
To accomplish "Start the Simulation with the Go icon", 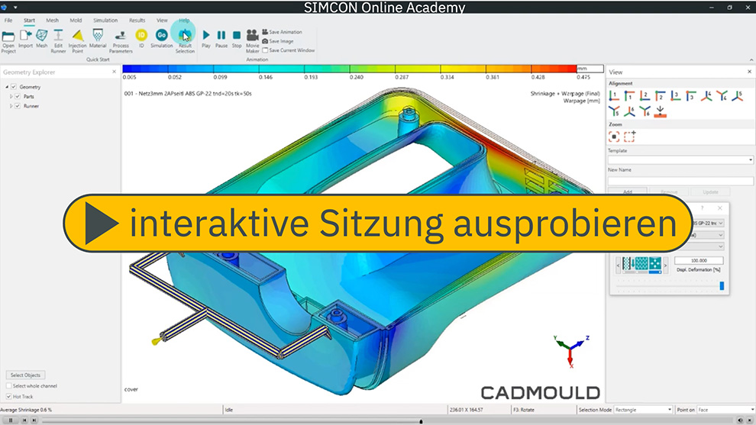I will click(162, 34).
